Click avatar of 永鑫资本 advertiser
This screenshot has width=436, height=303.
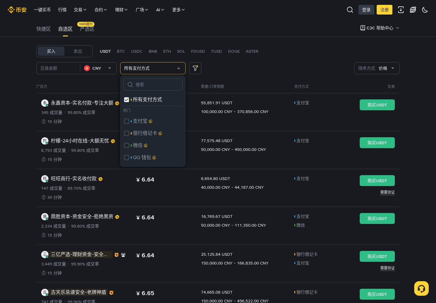pos(45,103)
